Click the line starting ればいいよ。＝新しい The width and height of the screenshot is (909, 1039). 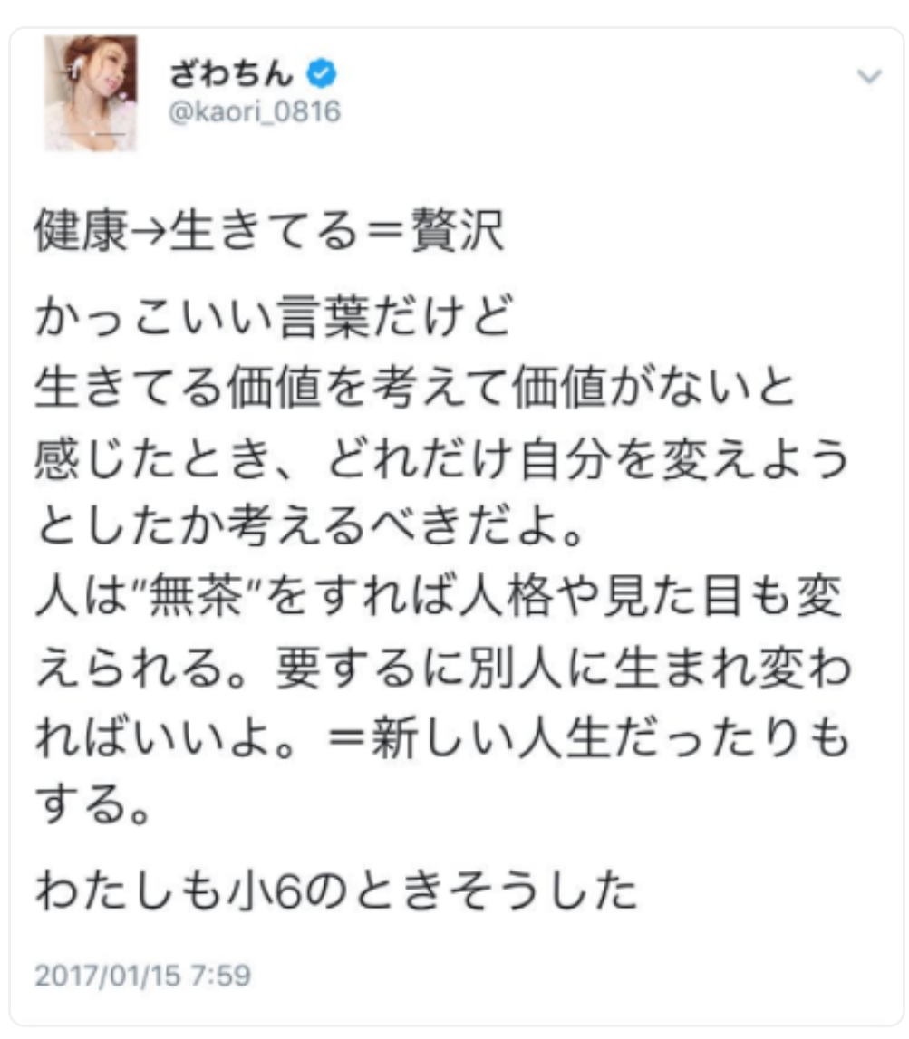point(443,737)
